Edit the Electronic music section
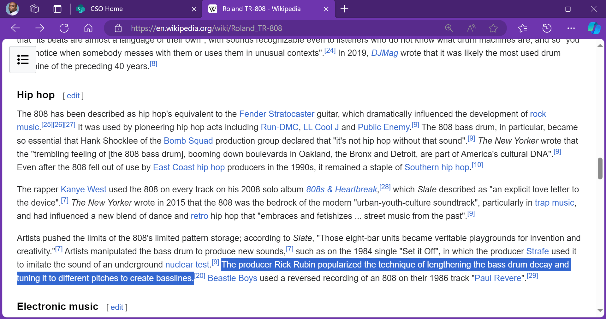The height and width of the screenshot is (319, 606). [117, 307]
